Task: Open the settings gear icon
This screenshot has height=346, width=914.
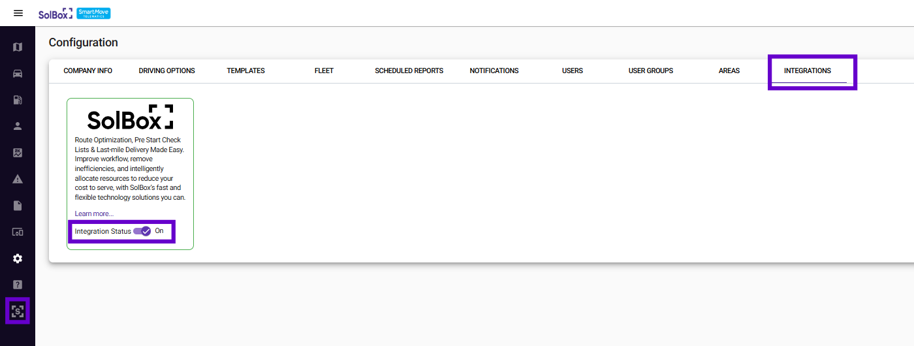Action: (x=18, y=259)
